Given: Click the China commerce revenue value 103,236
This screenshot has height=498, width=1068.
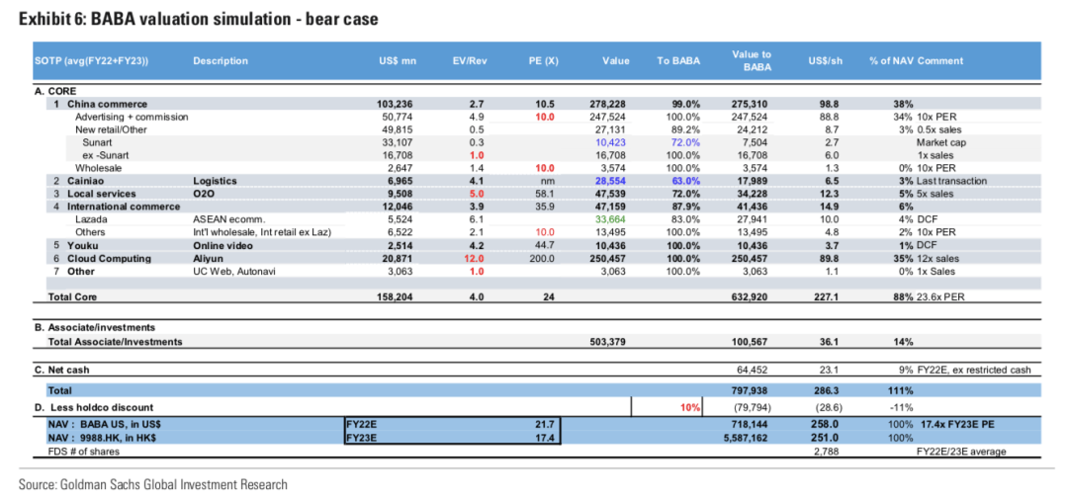Looking at the screenshot, I should click(396, 104).
